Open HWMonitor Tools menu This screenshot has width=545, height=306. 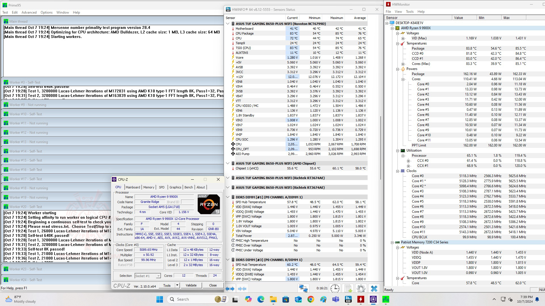410,12
